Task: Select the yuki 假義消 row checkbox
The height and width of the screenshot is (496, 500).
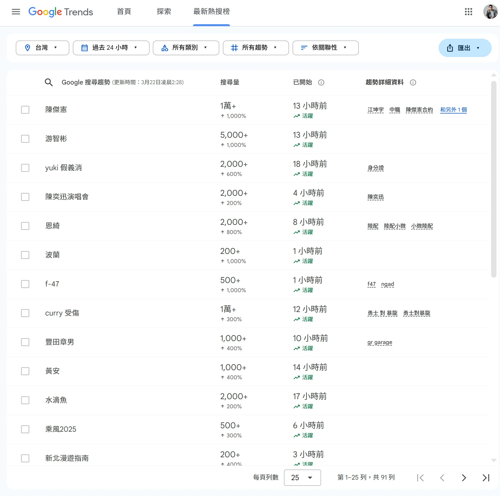Action: [x=25, y=168]
